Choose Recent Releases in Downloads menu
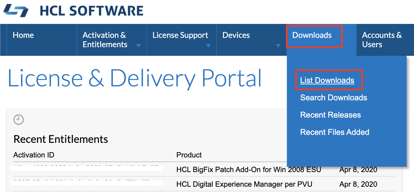This screenshot has width=414, height=192. click(x=330, y=115)
